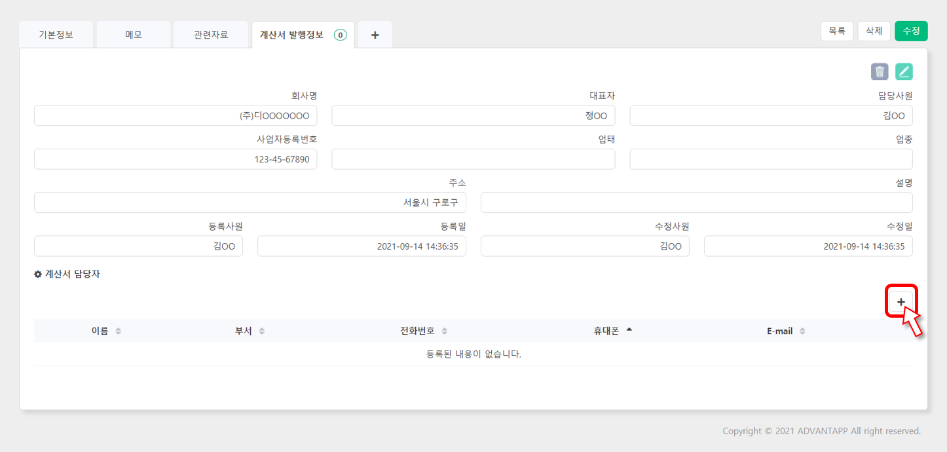
Task: Click the 회사명 input field
Action: [176, 115]
